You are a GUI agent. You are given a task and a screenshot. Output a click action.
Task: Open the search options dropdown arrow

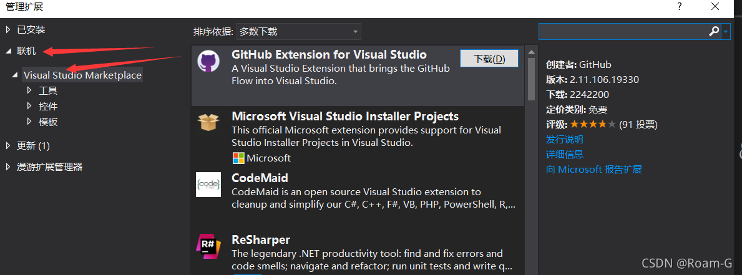click(726, 31)
